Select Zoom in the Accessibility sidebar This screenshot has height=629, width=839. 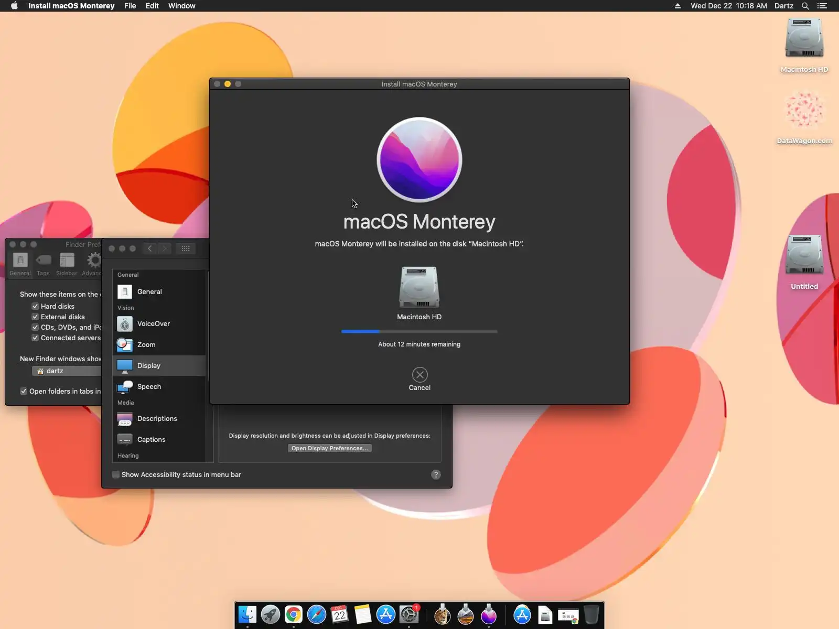point(159,344)
